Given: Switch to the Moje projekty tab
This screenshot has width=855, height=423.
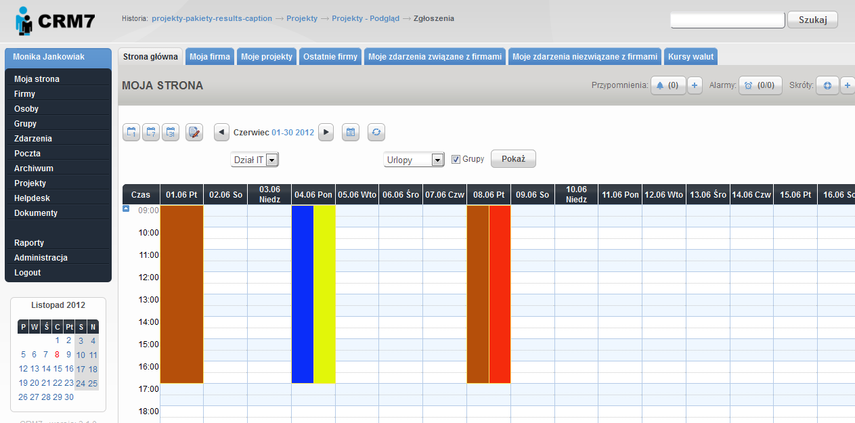Looking at the screenshot, I should pos(267,57).
